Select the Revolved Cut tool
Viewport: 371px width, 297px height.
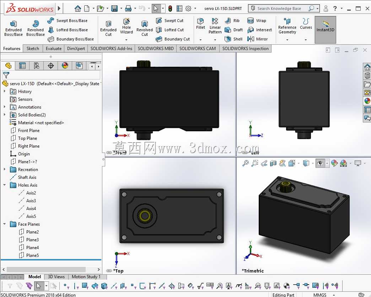145,29
